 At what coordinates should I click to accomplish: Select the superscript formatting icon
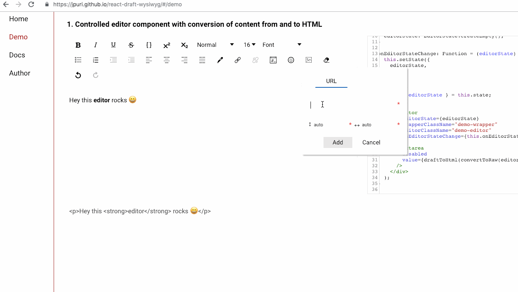click(166, 44)
